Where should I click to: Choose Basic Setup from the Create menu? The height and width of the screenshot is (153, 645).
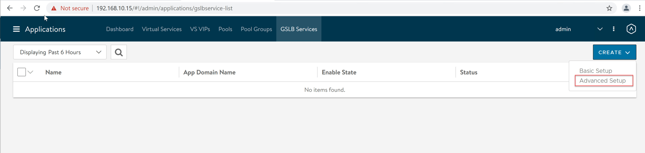[596, 71]
